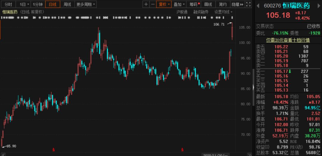Click the 量比 2.52 value
Image resolution: width=322 pixels, height=156 pixels.
[316, 113]
